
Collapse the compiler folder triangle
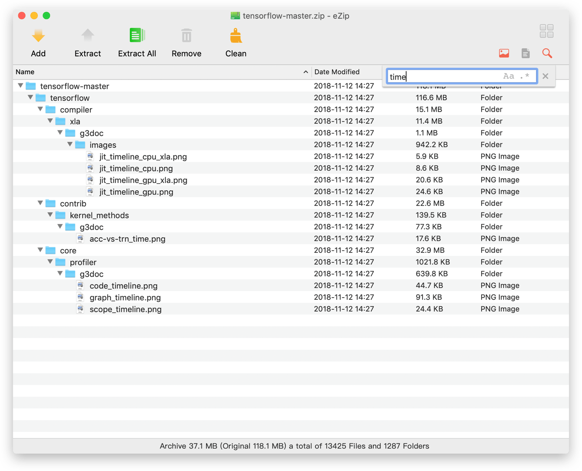tap(40, 109)
